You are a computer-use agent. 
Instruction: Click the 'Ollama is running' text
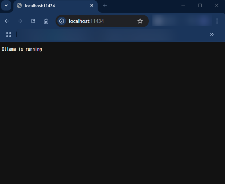click(22, 49)
